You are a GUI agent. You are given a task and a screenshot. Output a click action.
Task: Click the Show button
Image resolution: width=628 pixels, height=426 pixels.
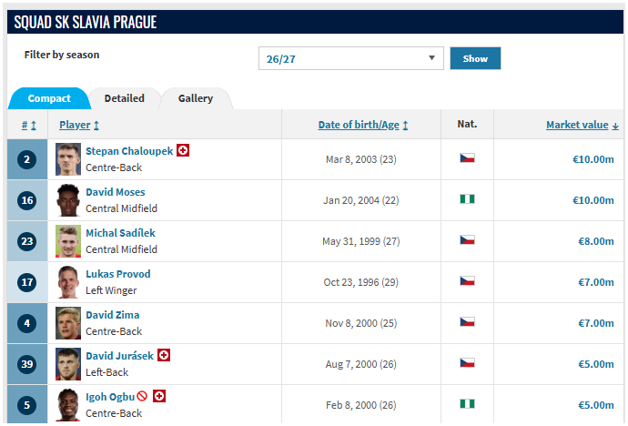point(475,58)
